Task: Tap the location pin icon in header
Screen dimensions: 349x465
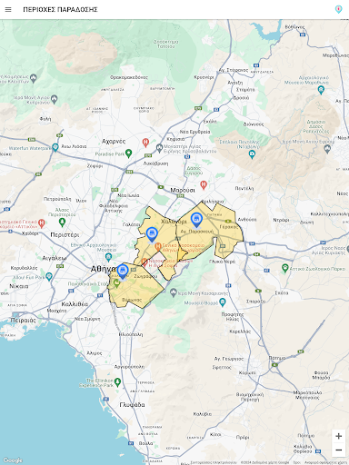Action: click(x=338, y=9)
